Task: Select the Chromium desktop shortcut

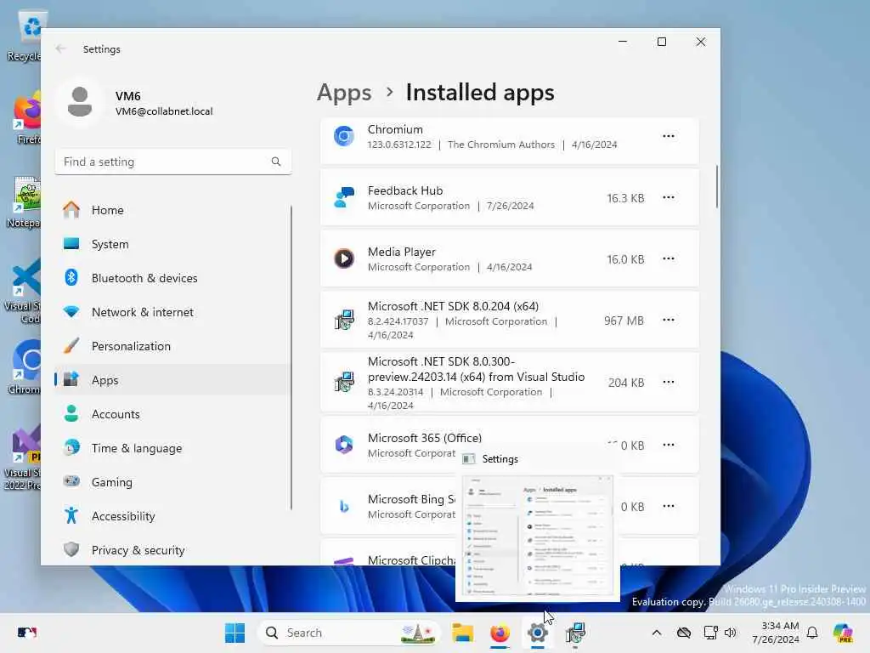Action: [25, 366]
